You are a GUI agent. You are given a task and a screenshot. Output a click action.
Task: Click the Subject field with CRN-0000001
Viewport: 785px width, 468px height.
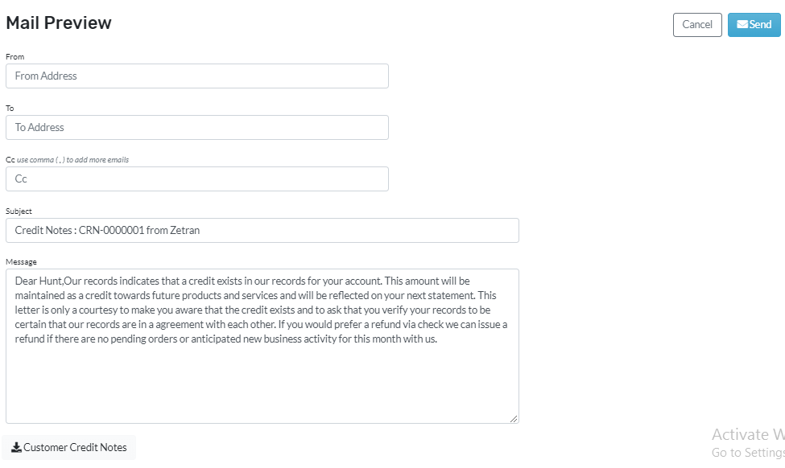(262, 231)
